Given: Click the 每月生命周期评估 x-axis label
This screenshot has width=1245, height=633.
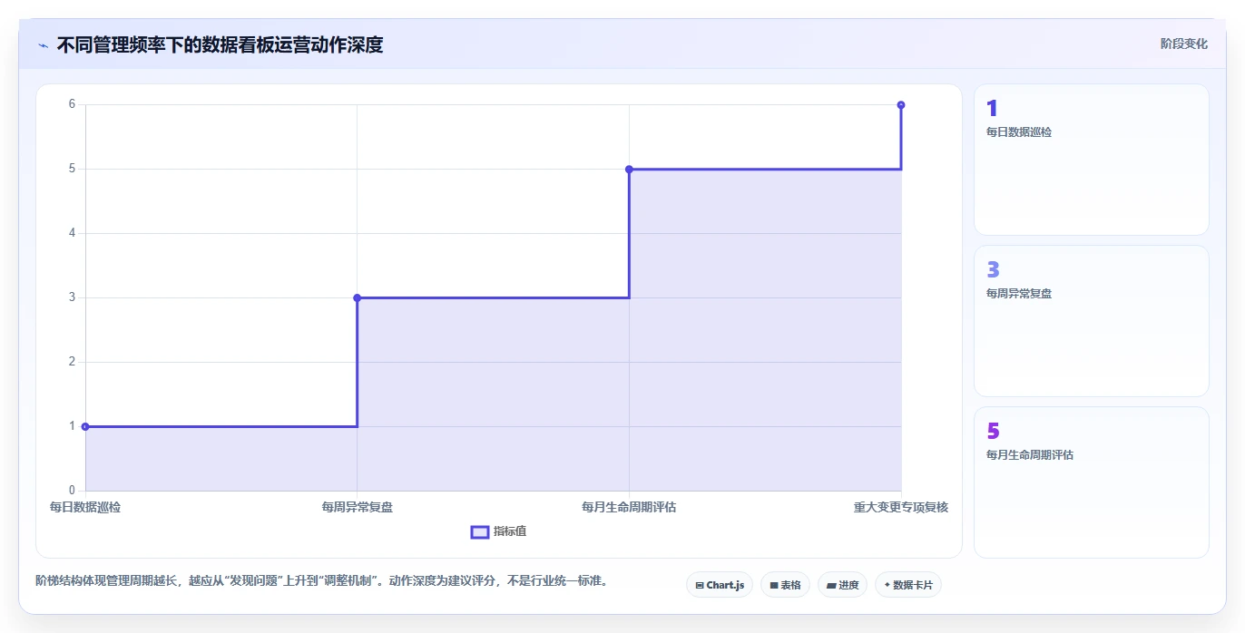Looking at the screenshot, I should [x=629, y=507].
